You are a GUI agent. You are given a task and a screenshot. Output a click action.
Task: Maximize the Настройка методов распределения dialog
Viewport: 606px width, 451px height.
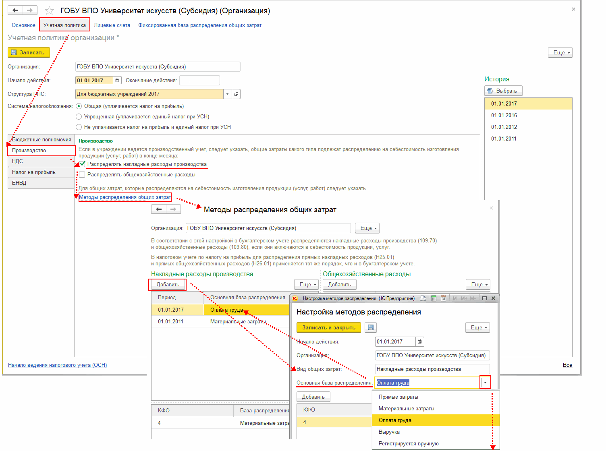click(484, 298)
